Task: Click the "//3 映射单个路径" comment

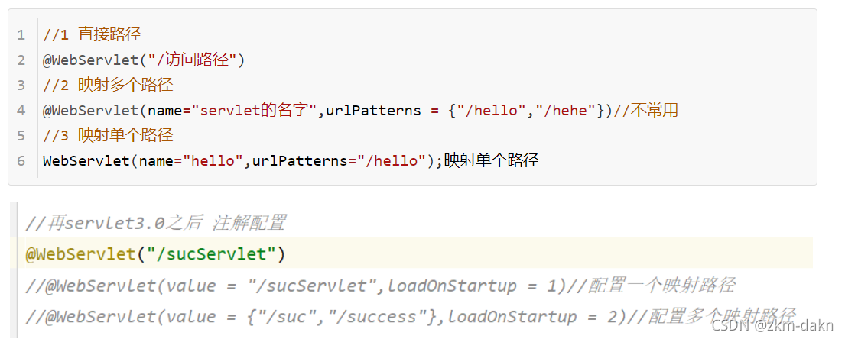Action: (x=108, y=135)
